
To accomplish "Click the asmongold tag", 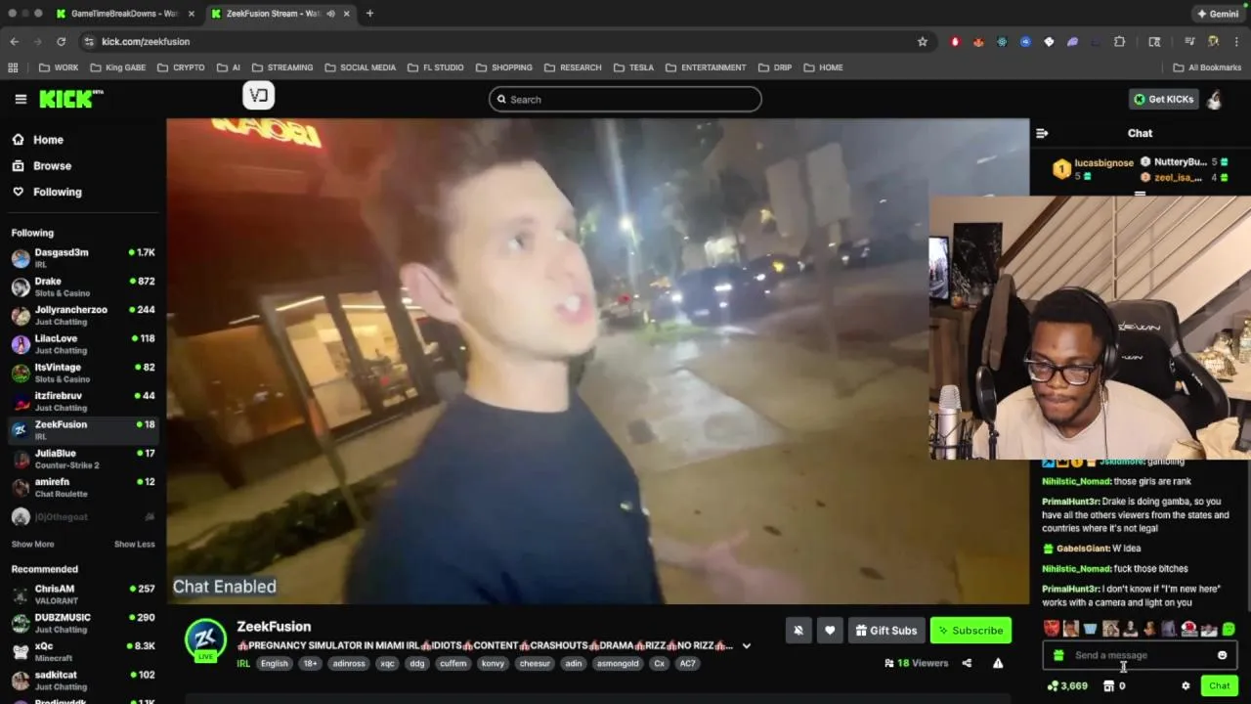I will tap(619, 663).
